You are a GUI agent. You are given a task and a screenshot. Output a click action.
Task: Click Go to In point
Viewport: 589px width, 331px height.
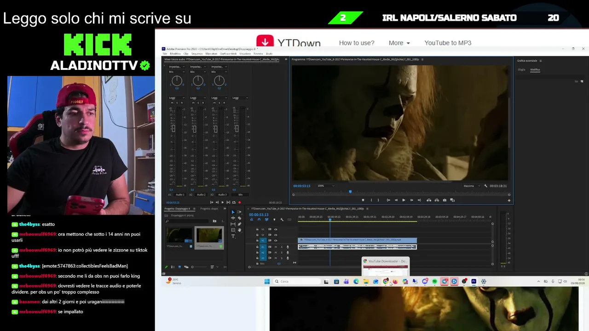[x=388, y=200]
